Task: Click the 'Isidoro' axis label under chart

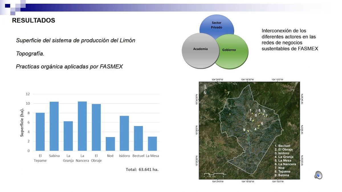Action: (x=124, y=156)
